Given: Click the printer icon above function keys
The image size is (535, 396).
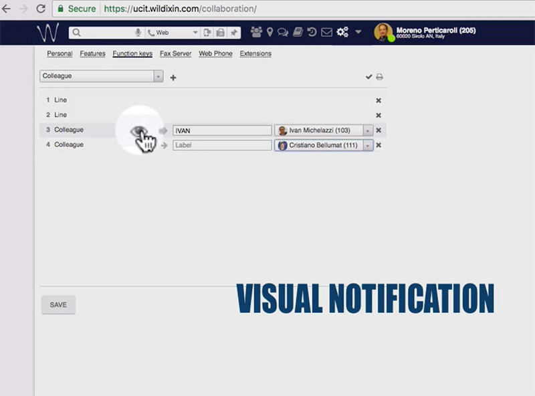Looking at the screenshot, I should point(380,77).
